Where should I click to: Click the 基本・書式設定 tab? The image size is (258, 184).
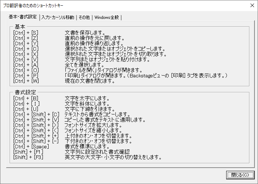[23, 17]
